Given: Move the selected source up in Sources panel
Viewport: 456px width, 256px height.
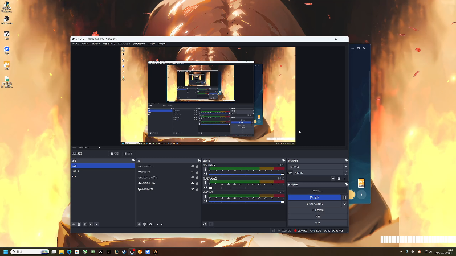Looking at the screenshot, I should [157, 224].
